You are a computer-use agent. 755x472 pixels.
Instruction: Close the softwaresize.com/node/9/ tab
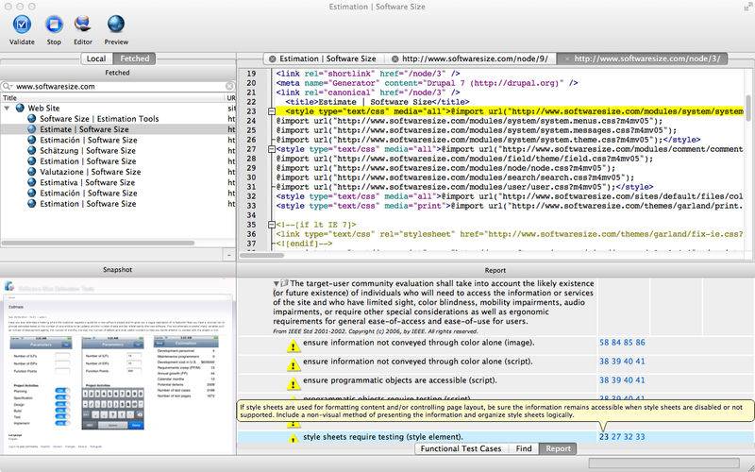click(x=394, y=59)
